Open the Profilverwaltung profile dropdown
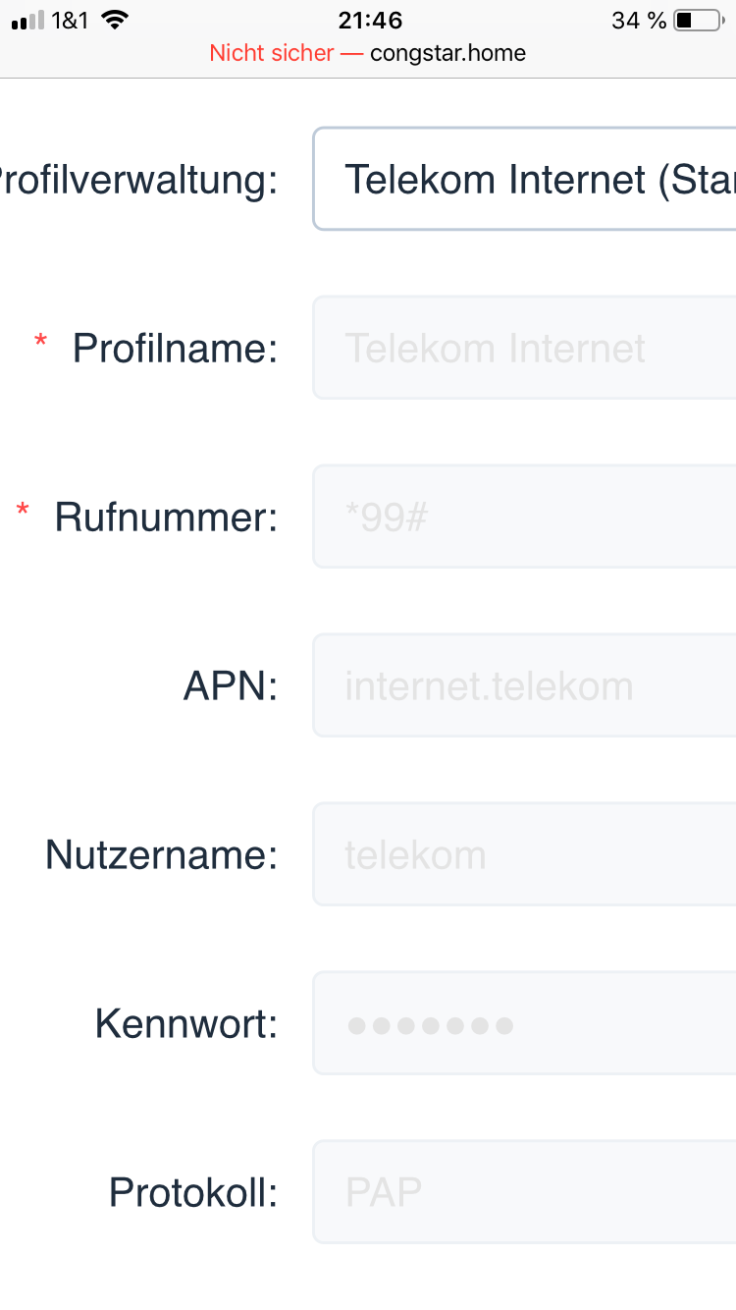 coord(525,179)
